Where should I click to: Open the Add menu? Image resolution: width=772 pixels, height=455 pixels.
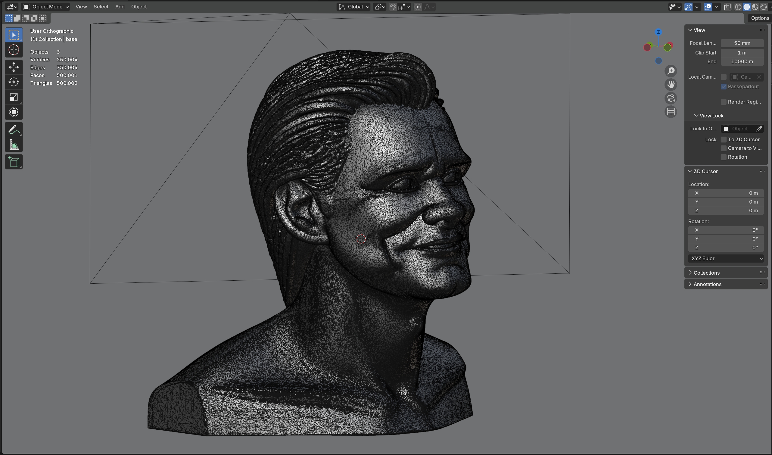120,7
